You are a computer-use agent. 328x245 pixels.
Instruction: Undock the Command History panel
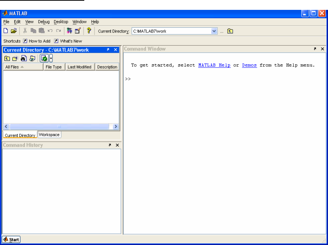[110, 145]
